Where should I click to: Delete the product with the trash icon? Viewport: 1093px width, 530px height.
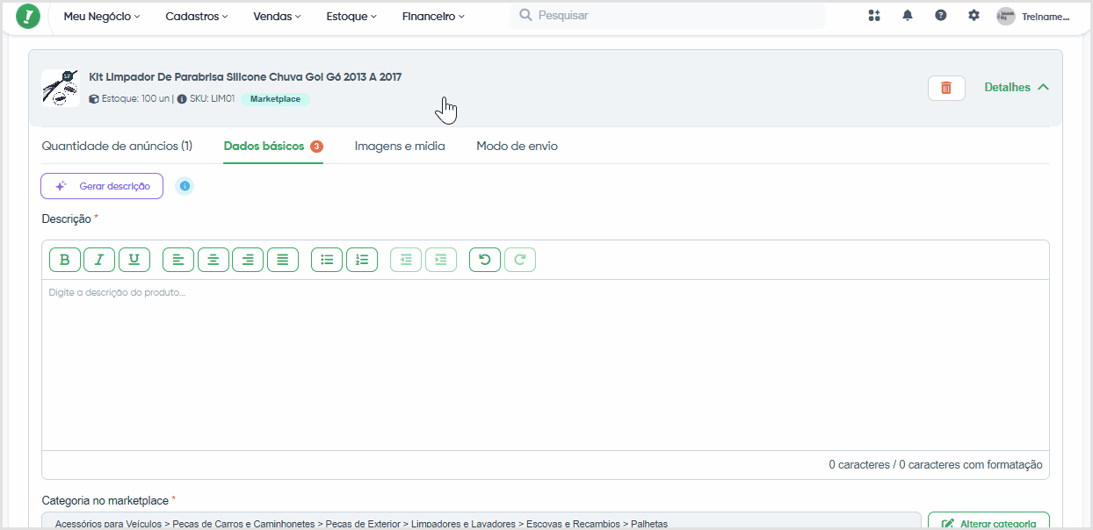point(946,88)
